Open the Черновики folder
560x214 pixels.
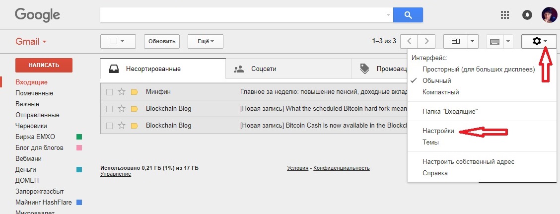coord(31,126)
